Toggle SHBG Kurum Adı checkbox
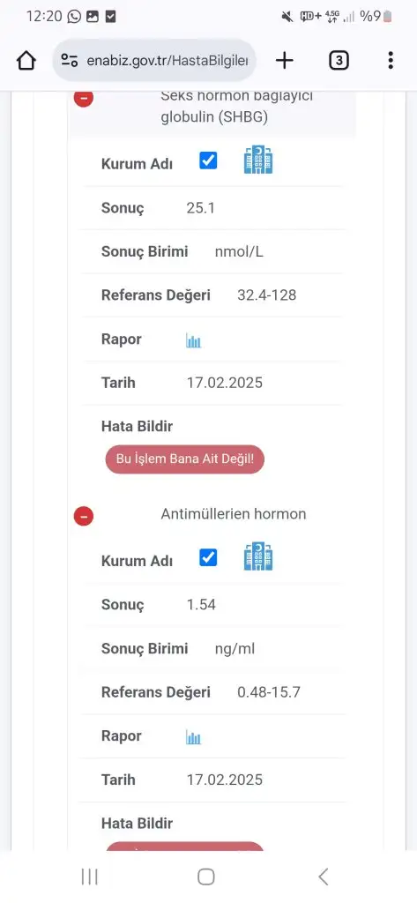The height and width of the screenshot is (903, 417). point(208,160)
